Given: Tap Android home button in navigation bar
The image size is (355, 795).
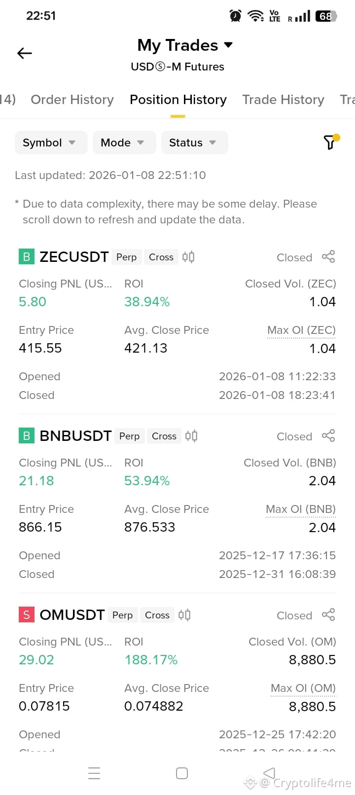Looking at the screenshot, I should (x=182, y=773).
